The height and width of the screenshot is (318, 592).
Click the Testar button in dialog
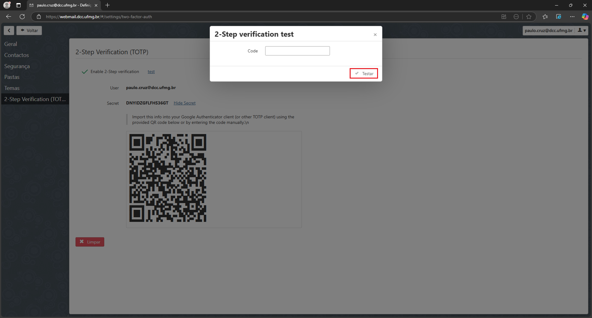pos(364,74)
